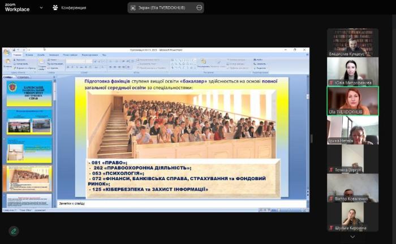This screenshot has height=244, width=396.
Task: Switch to the Слайды pane tab
Action: click(8, 77)
